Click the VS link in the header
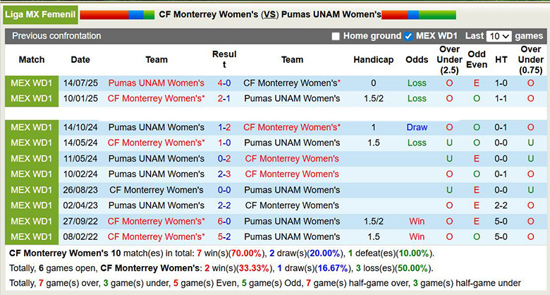Image resolution: width=550 pixels, height=295 pixels. coord(269,14)
